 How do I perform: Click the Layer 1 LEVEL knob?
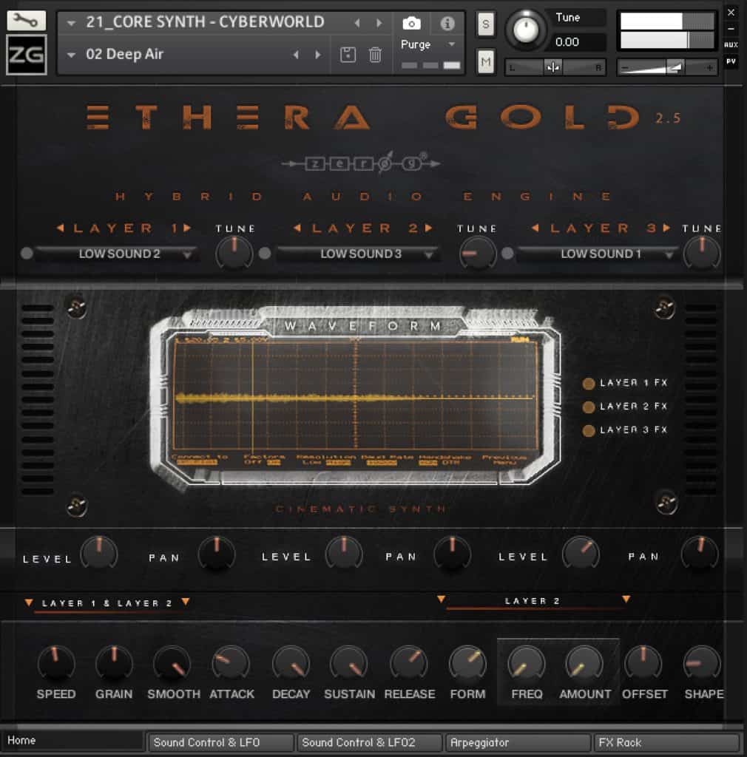click(99, 553)
